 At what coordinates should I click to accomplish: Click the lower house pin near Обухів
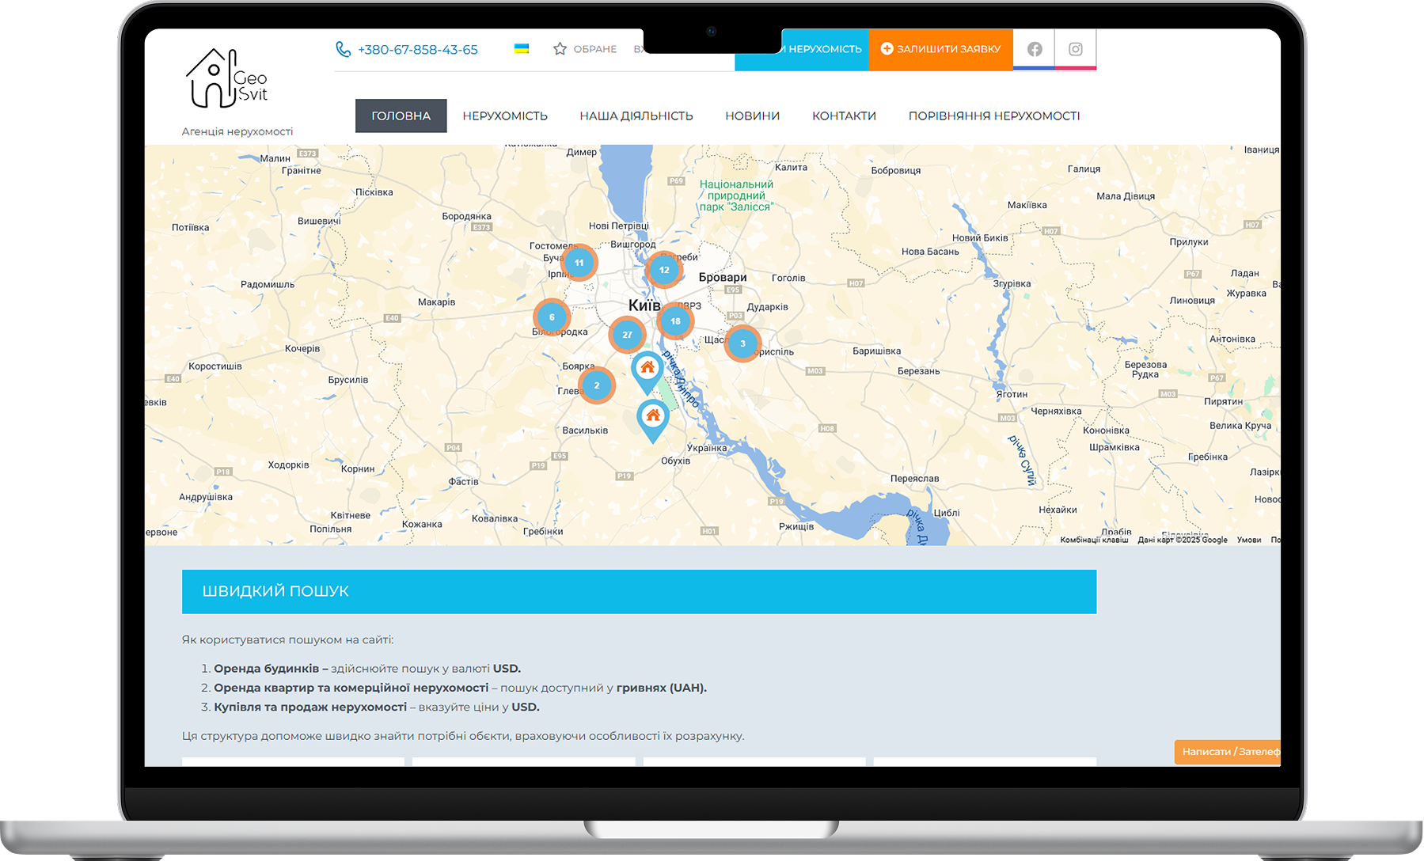[x=652, y=416]
